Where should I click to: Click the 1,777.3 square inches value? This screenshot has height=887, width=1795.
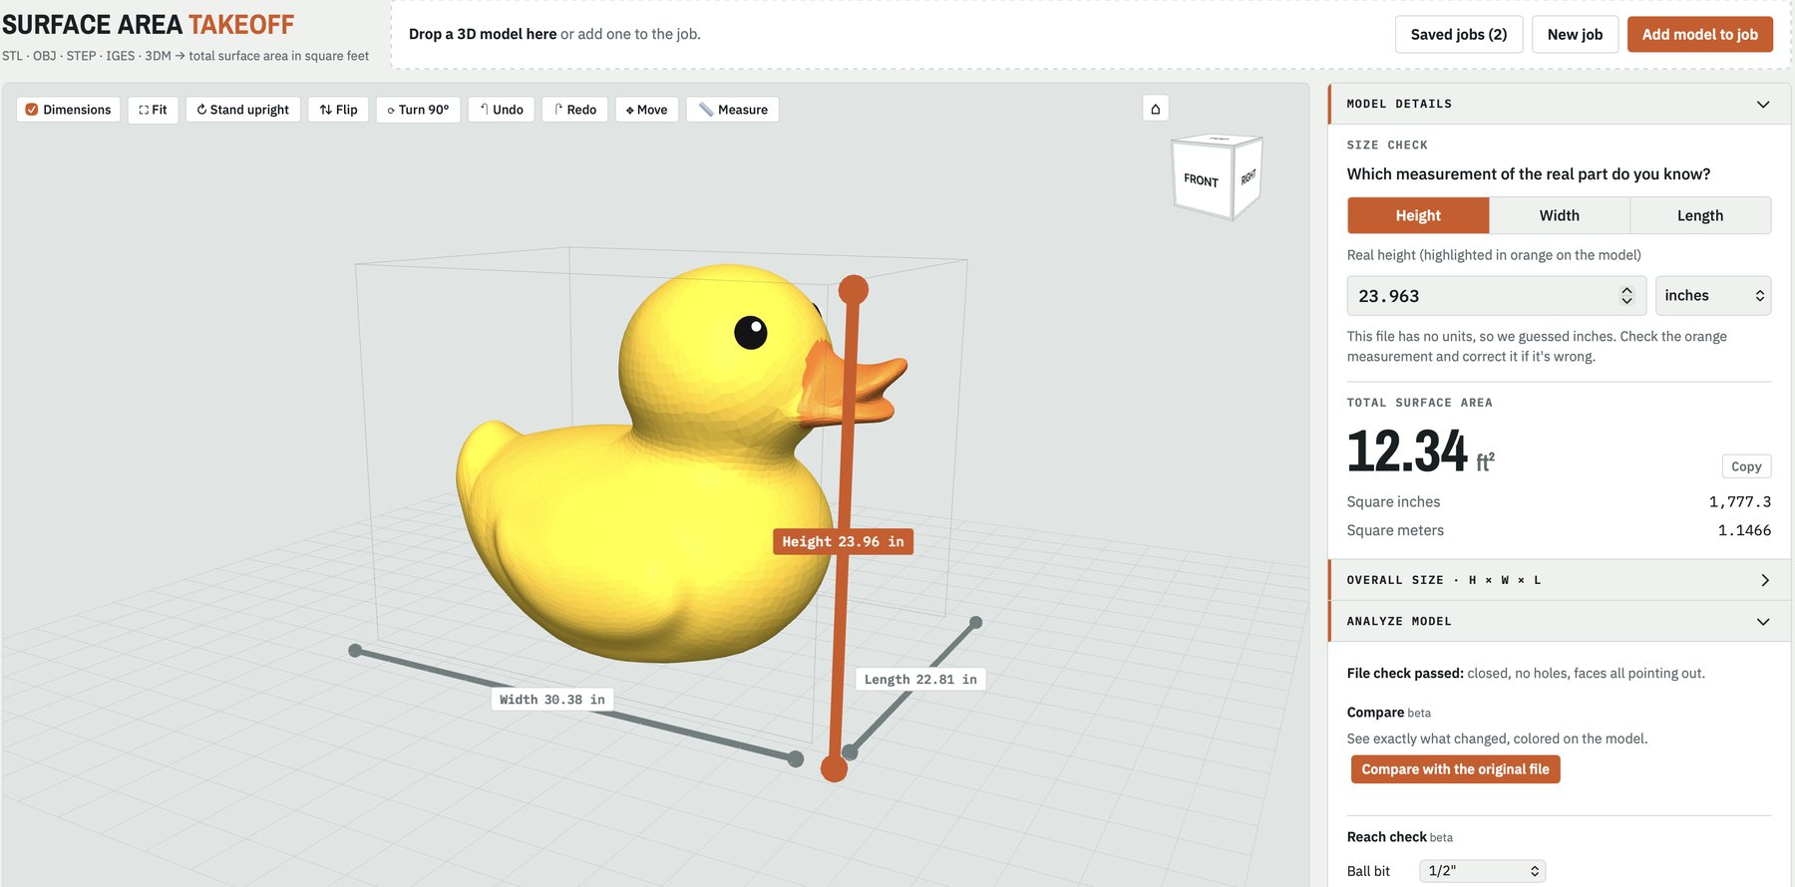pos(1740,502)
